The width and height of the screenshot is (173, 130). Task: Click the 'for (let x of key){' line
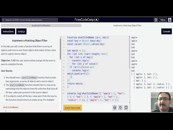click(x=81, y=57)
